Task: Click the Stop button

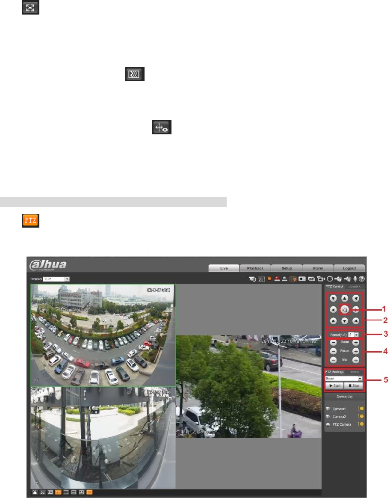Action: pos(354,385)
